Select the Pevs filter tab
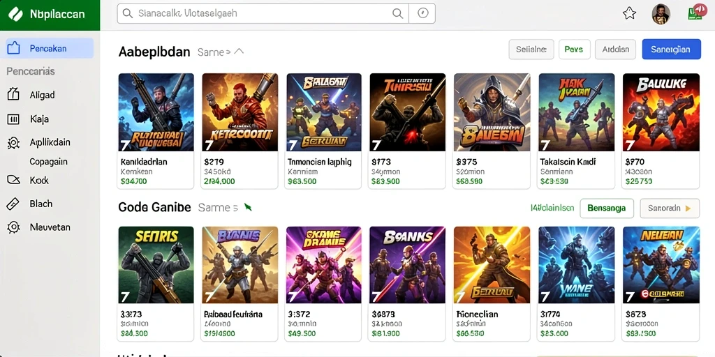Screen dimensions: 715x357 point(574,50)
